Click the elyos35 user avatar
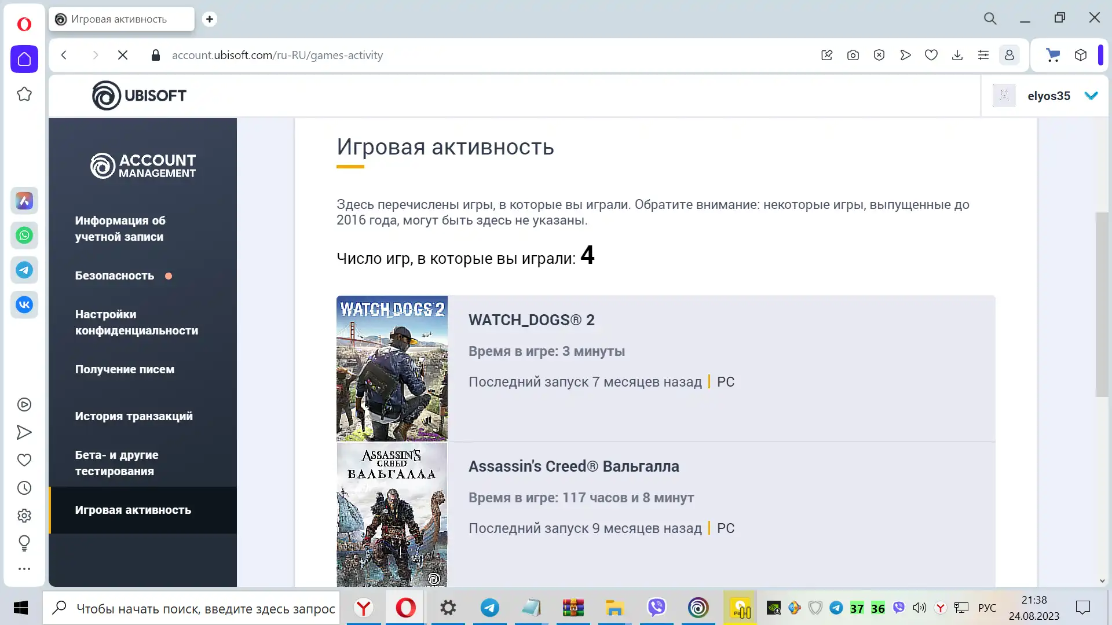Viewport: 1112px width, 625px height. (1004, 95)
